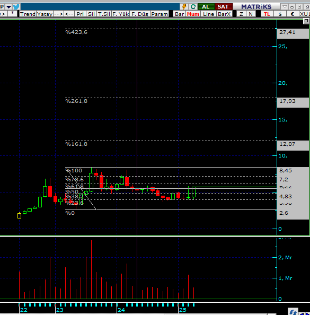The width and height of the screenshot is (310, 315).
Task: Click the F. Düş button
Action: [140, 14]
